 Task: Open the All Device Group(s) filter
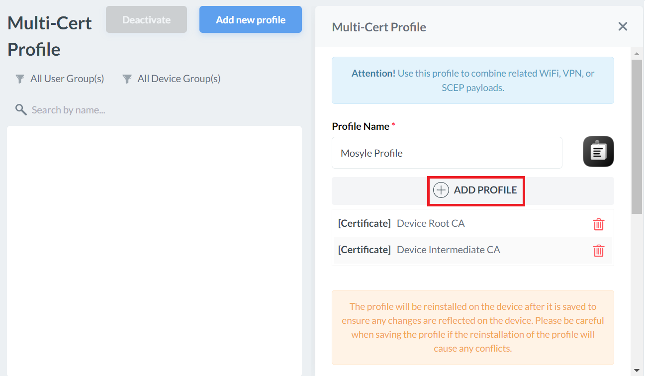tap(179, 79)
